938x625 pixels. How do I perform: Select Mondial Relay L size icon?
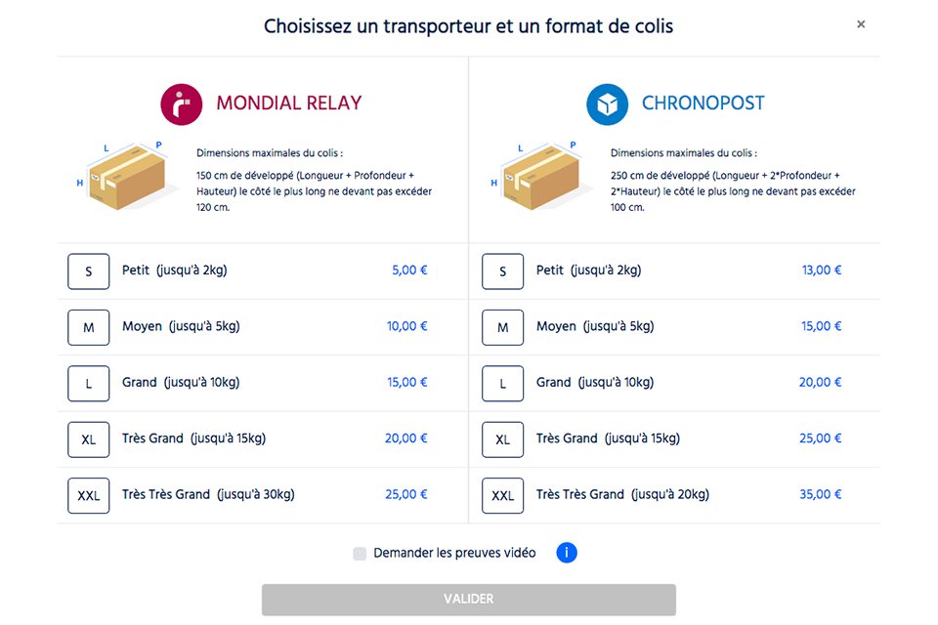click(89, 384)
